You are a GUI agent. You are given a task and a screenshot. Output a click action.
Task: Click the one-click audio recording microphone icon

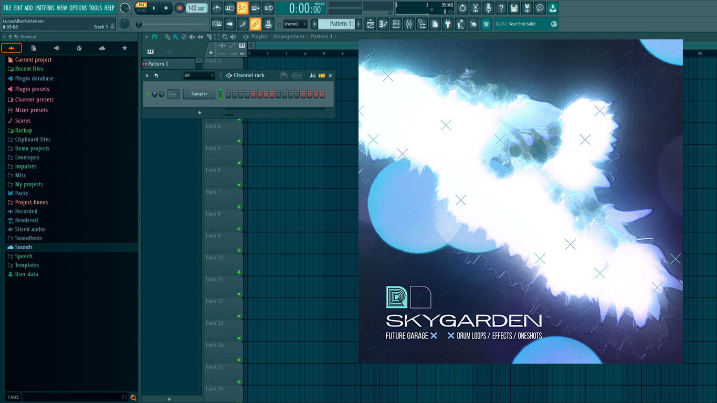pyautogui.click(x=488, y=8)
